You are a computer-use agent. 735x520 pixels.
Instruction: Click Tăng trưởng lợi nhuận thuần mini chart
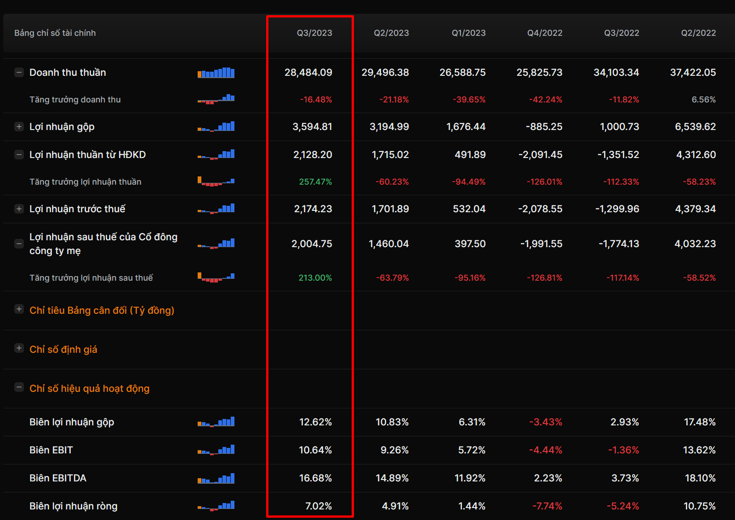[x=216, y=181]
